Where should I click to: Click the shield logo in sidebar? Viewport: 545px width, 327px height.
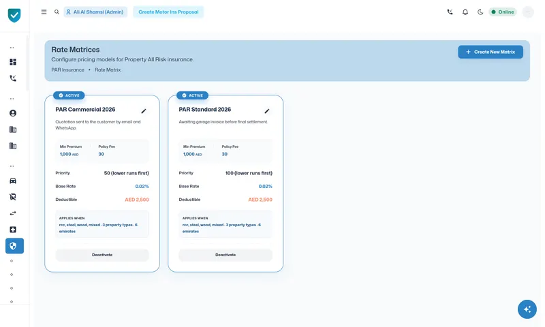[14, 15]
